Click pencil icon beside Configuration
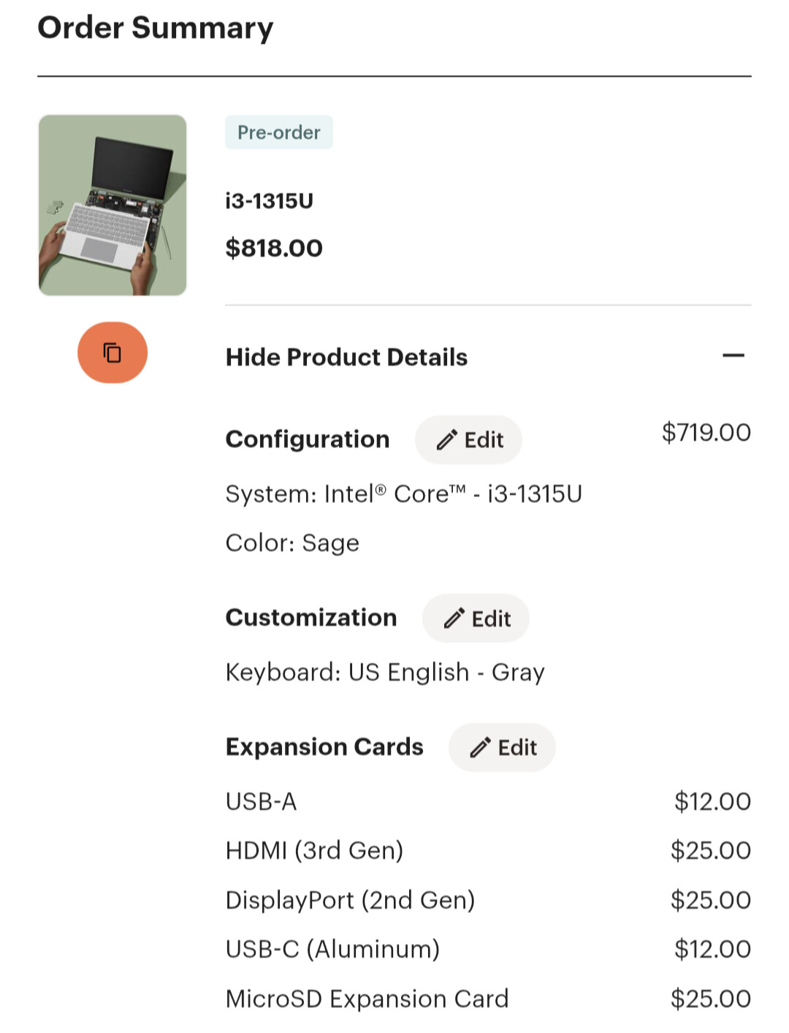 tap(446, 440)
